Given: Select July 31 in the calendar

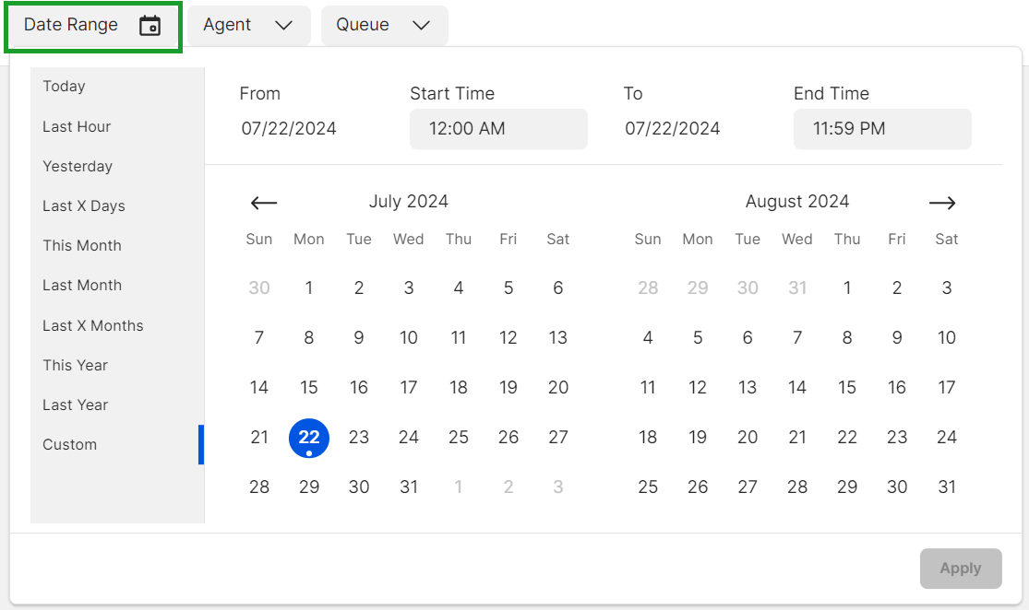Looking at the screenshot, I should [409, 487].
